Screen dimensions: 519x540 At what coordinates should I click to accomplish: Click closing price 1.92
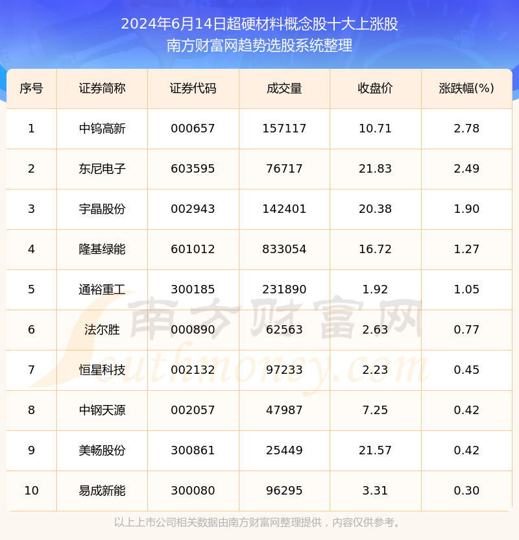(x=375, y=289)
